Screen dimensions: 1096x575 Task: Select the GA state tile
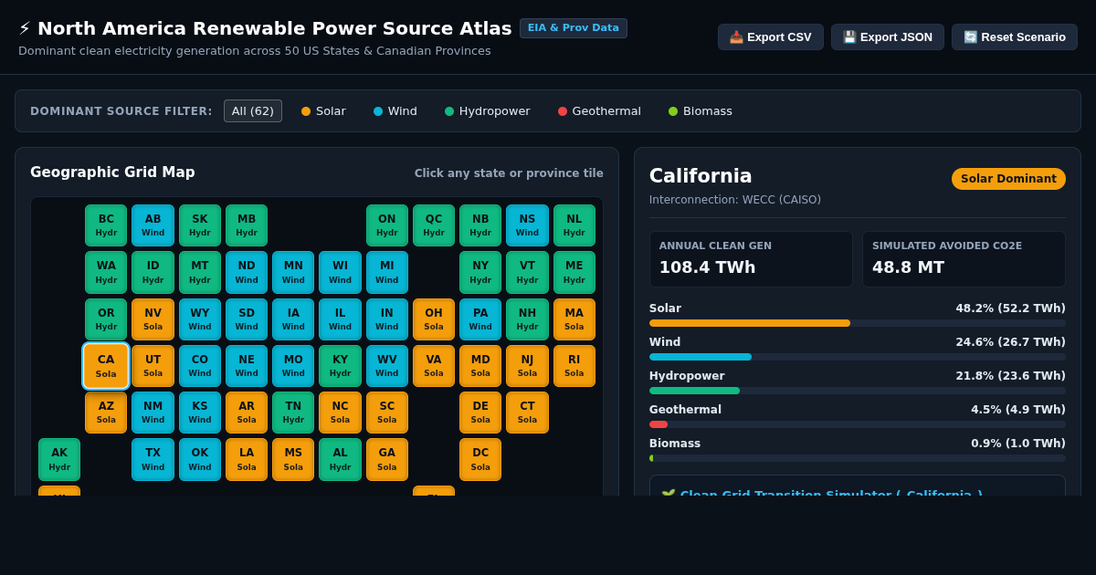[387, 459]
